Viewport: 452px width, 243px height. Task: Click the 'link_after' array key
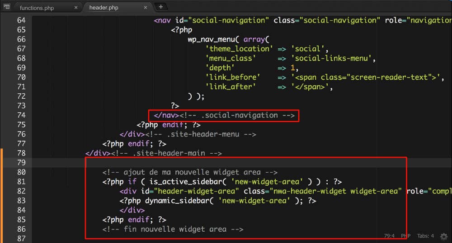231,87
